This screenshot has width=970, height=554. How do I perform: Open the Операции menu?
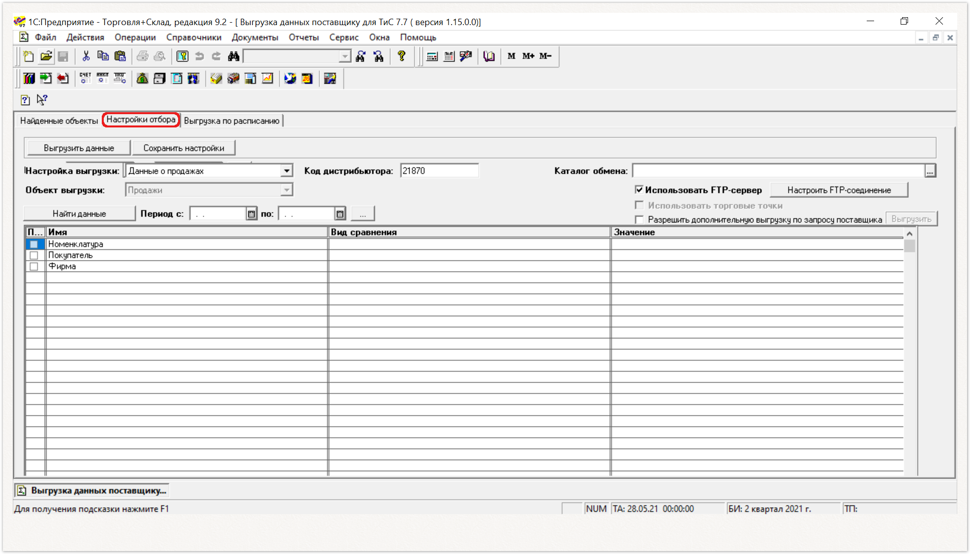[135, 37]
